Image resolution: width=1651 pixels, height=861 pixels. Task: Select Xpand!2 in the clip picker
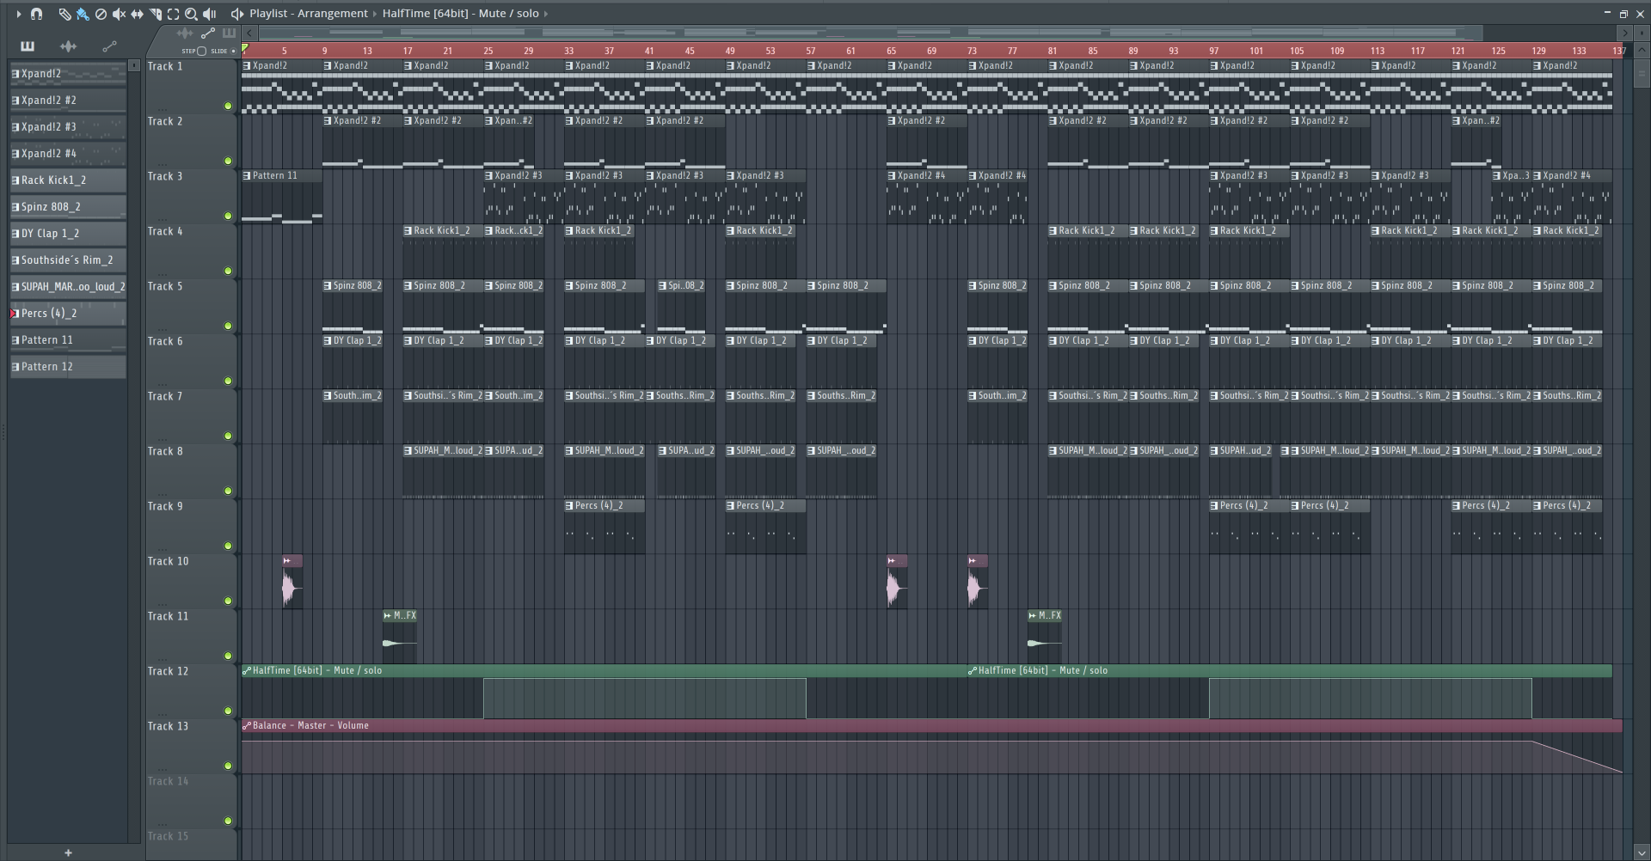point(68,74)
